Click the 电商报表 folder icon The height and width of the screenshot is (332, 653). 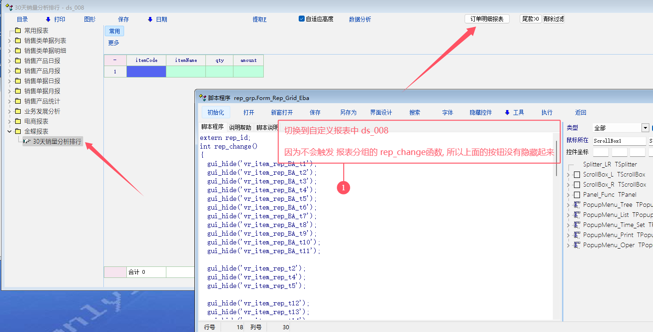[18, 122]
